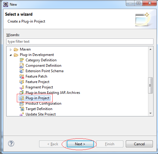Viewport: 158px width, 154px height.
Task: Select the Component Definition wizard icon
Action: point(22,66)
